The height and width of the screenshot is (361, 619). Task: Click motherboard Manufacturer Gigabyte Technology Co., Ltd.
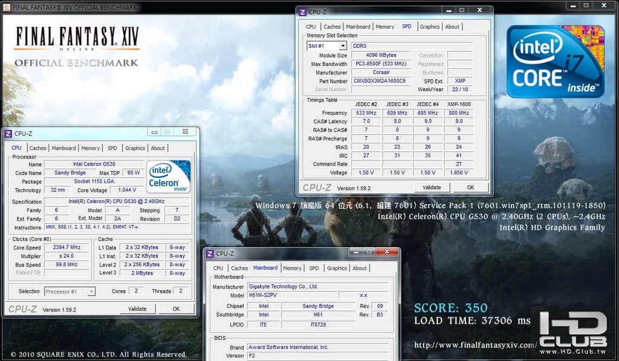point(317,287)
